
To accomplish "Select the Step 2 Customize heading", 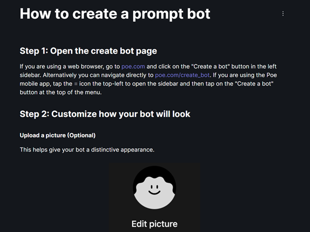I will click(x=105, y=114).
